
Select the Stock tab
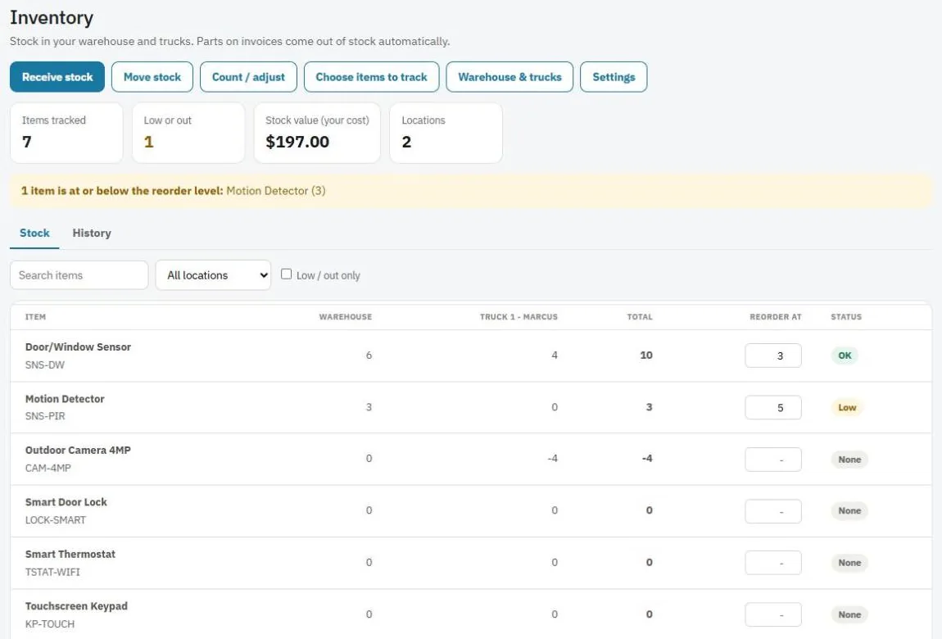34,233
